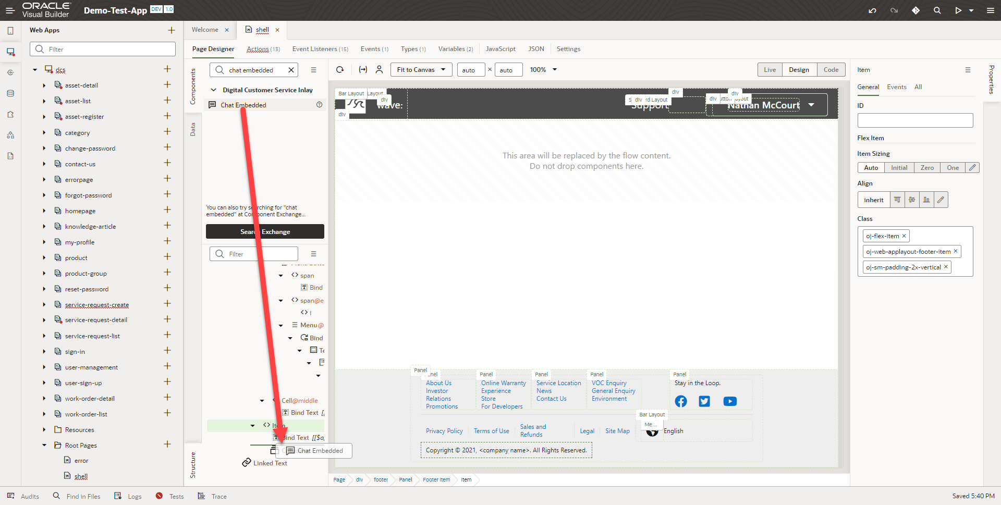The width and height of the screenshot is (1001, 505).
Task: Click Privacy Policy footer link
Action: (444, 431)
